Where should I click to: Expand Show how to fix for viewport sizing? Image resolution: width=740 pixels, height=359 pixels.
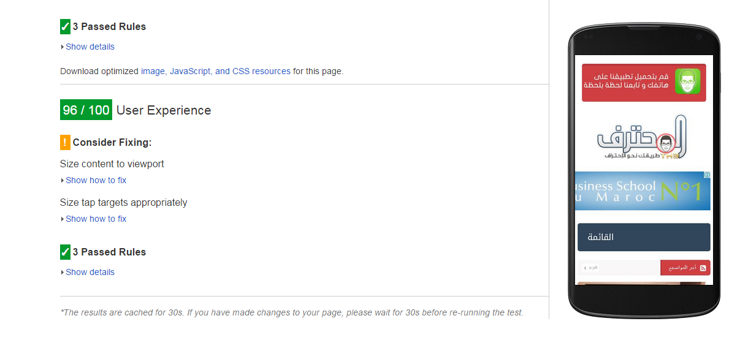click(96, 180)
